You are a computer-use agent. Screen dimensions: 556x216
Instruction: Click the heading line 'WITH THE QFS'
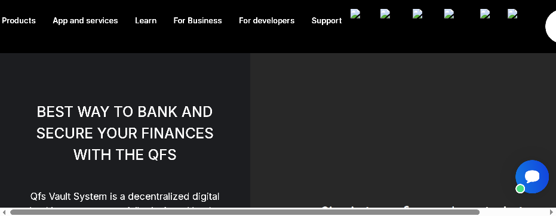(125, 155)
